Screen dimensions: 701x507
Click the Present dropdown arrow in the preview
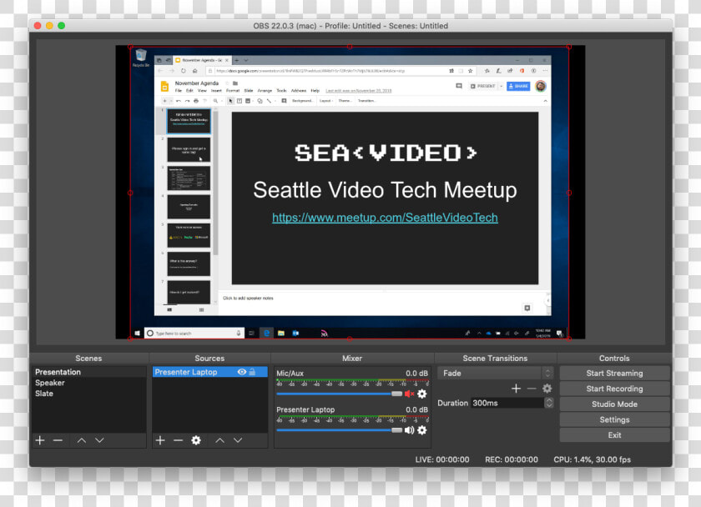click(502, 86)
